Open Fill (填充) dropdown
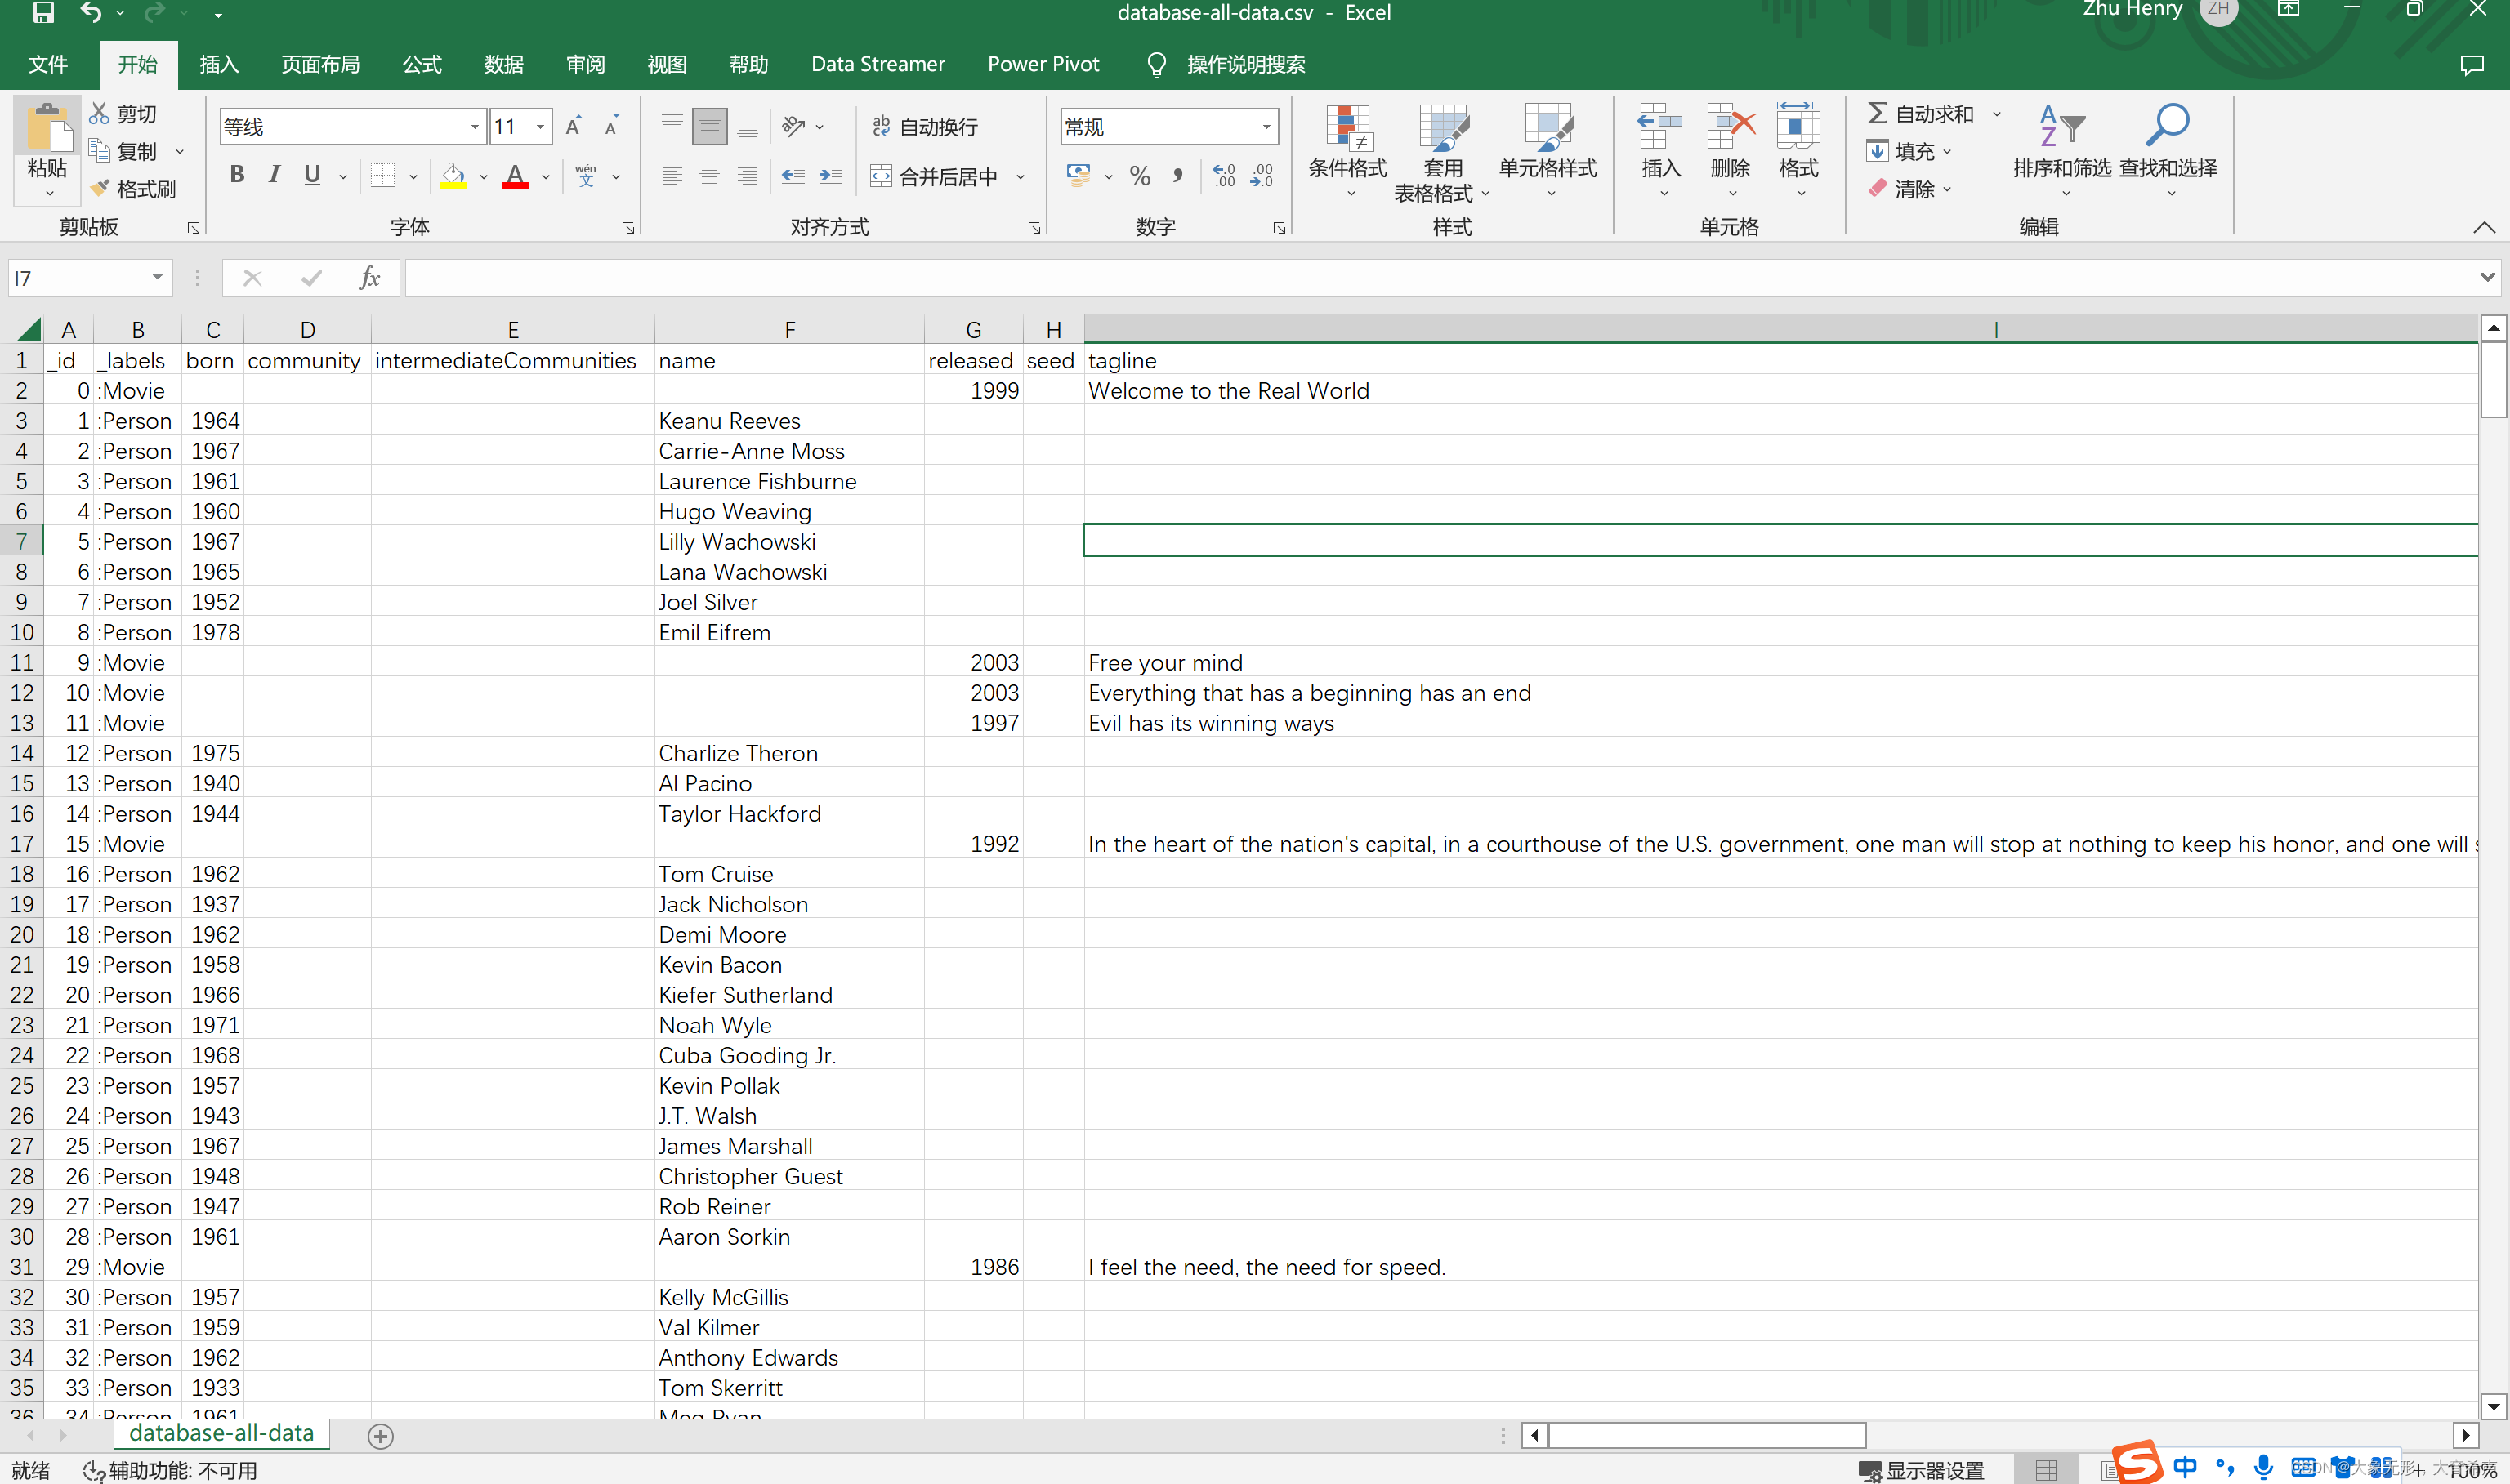 pos(1909,151)
